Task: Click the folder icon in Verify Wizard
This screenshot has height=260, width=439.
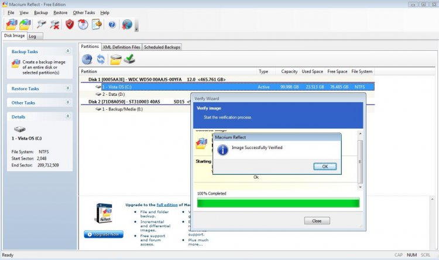Action: click(201, 143)
